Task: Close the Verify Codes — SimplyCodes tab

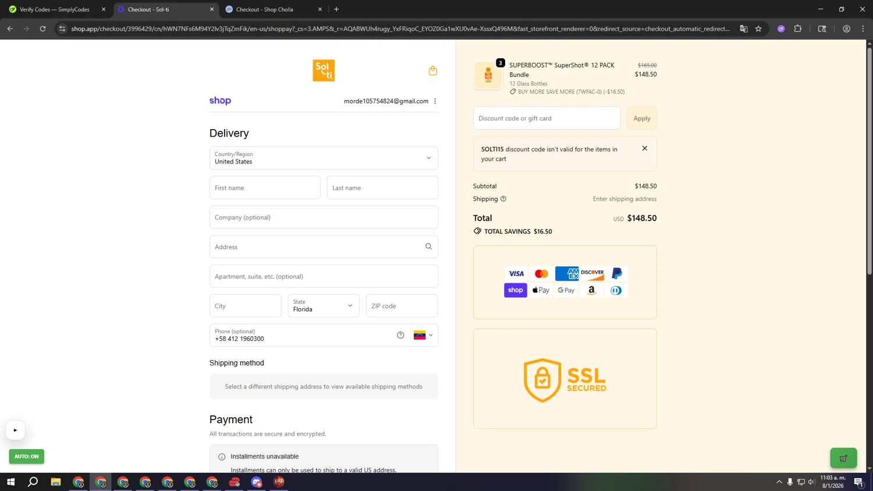Action: point(104,9)
